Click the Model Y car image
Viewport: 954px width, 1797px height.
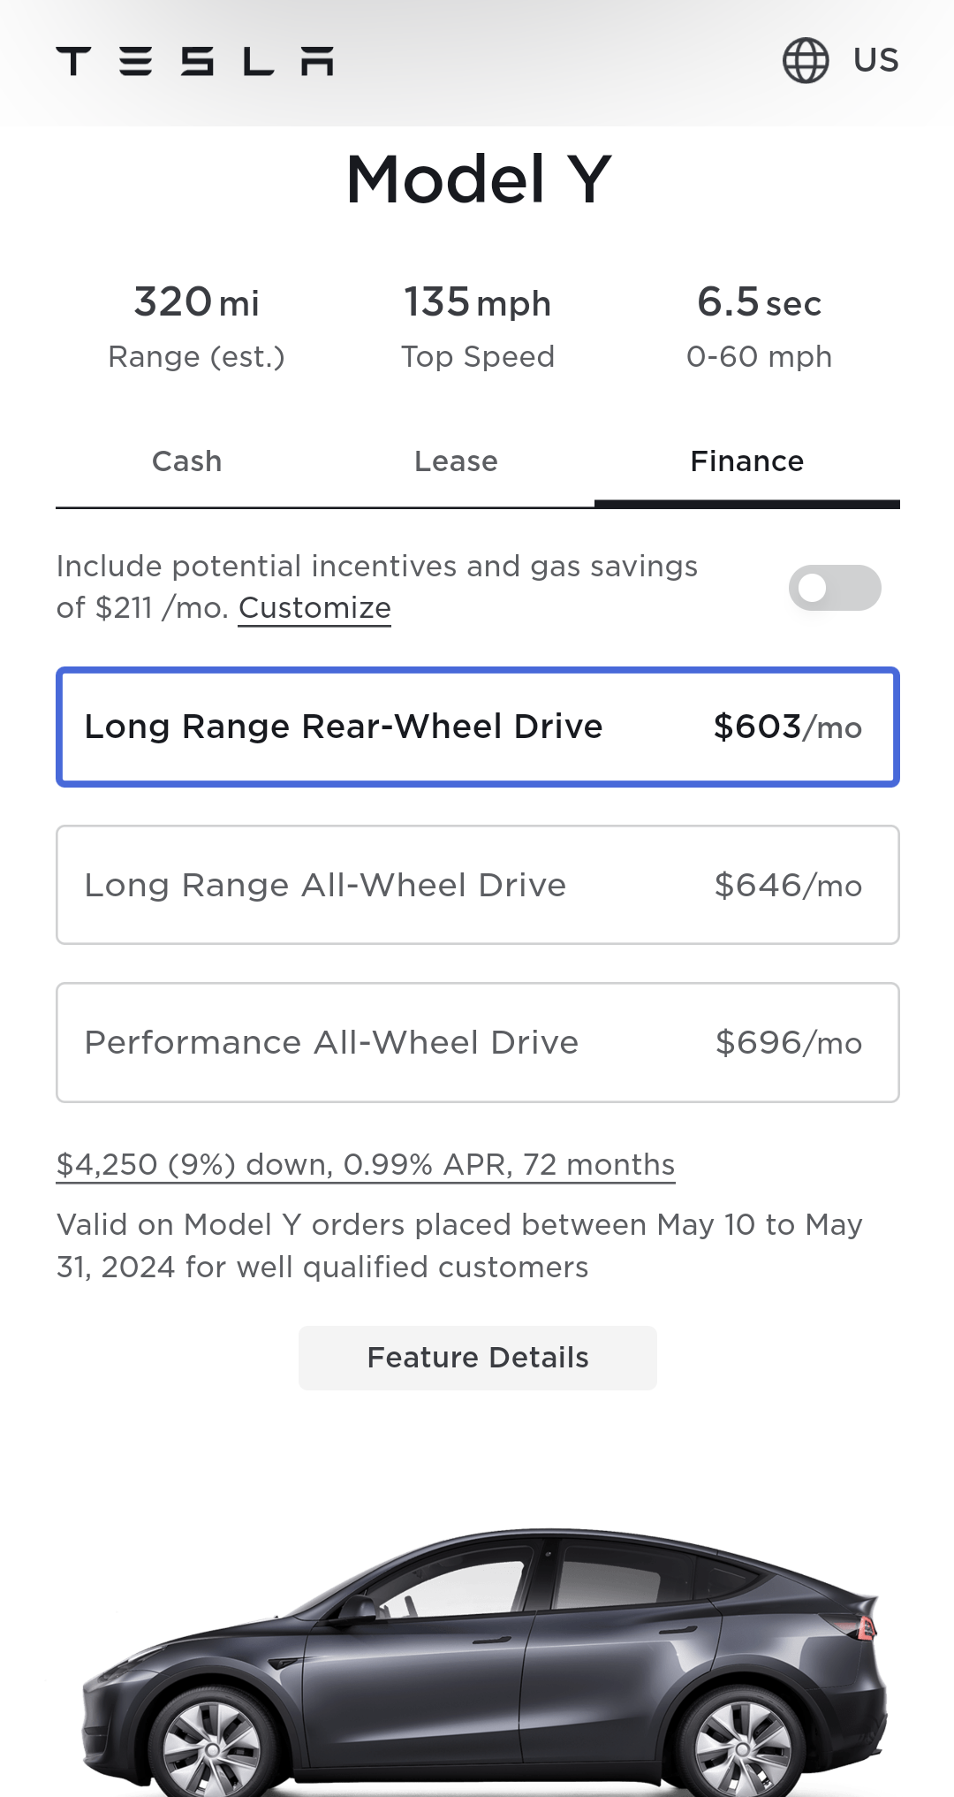tap(484, 1662)
